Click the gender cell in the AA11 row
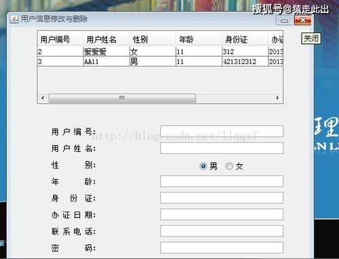The height and width of the screenshot is (259, 339). click(x=153, y=61)
